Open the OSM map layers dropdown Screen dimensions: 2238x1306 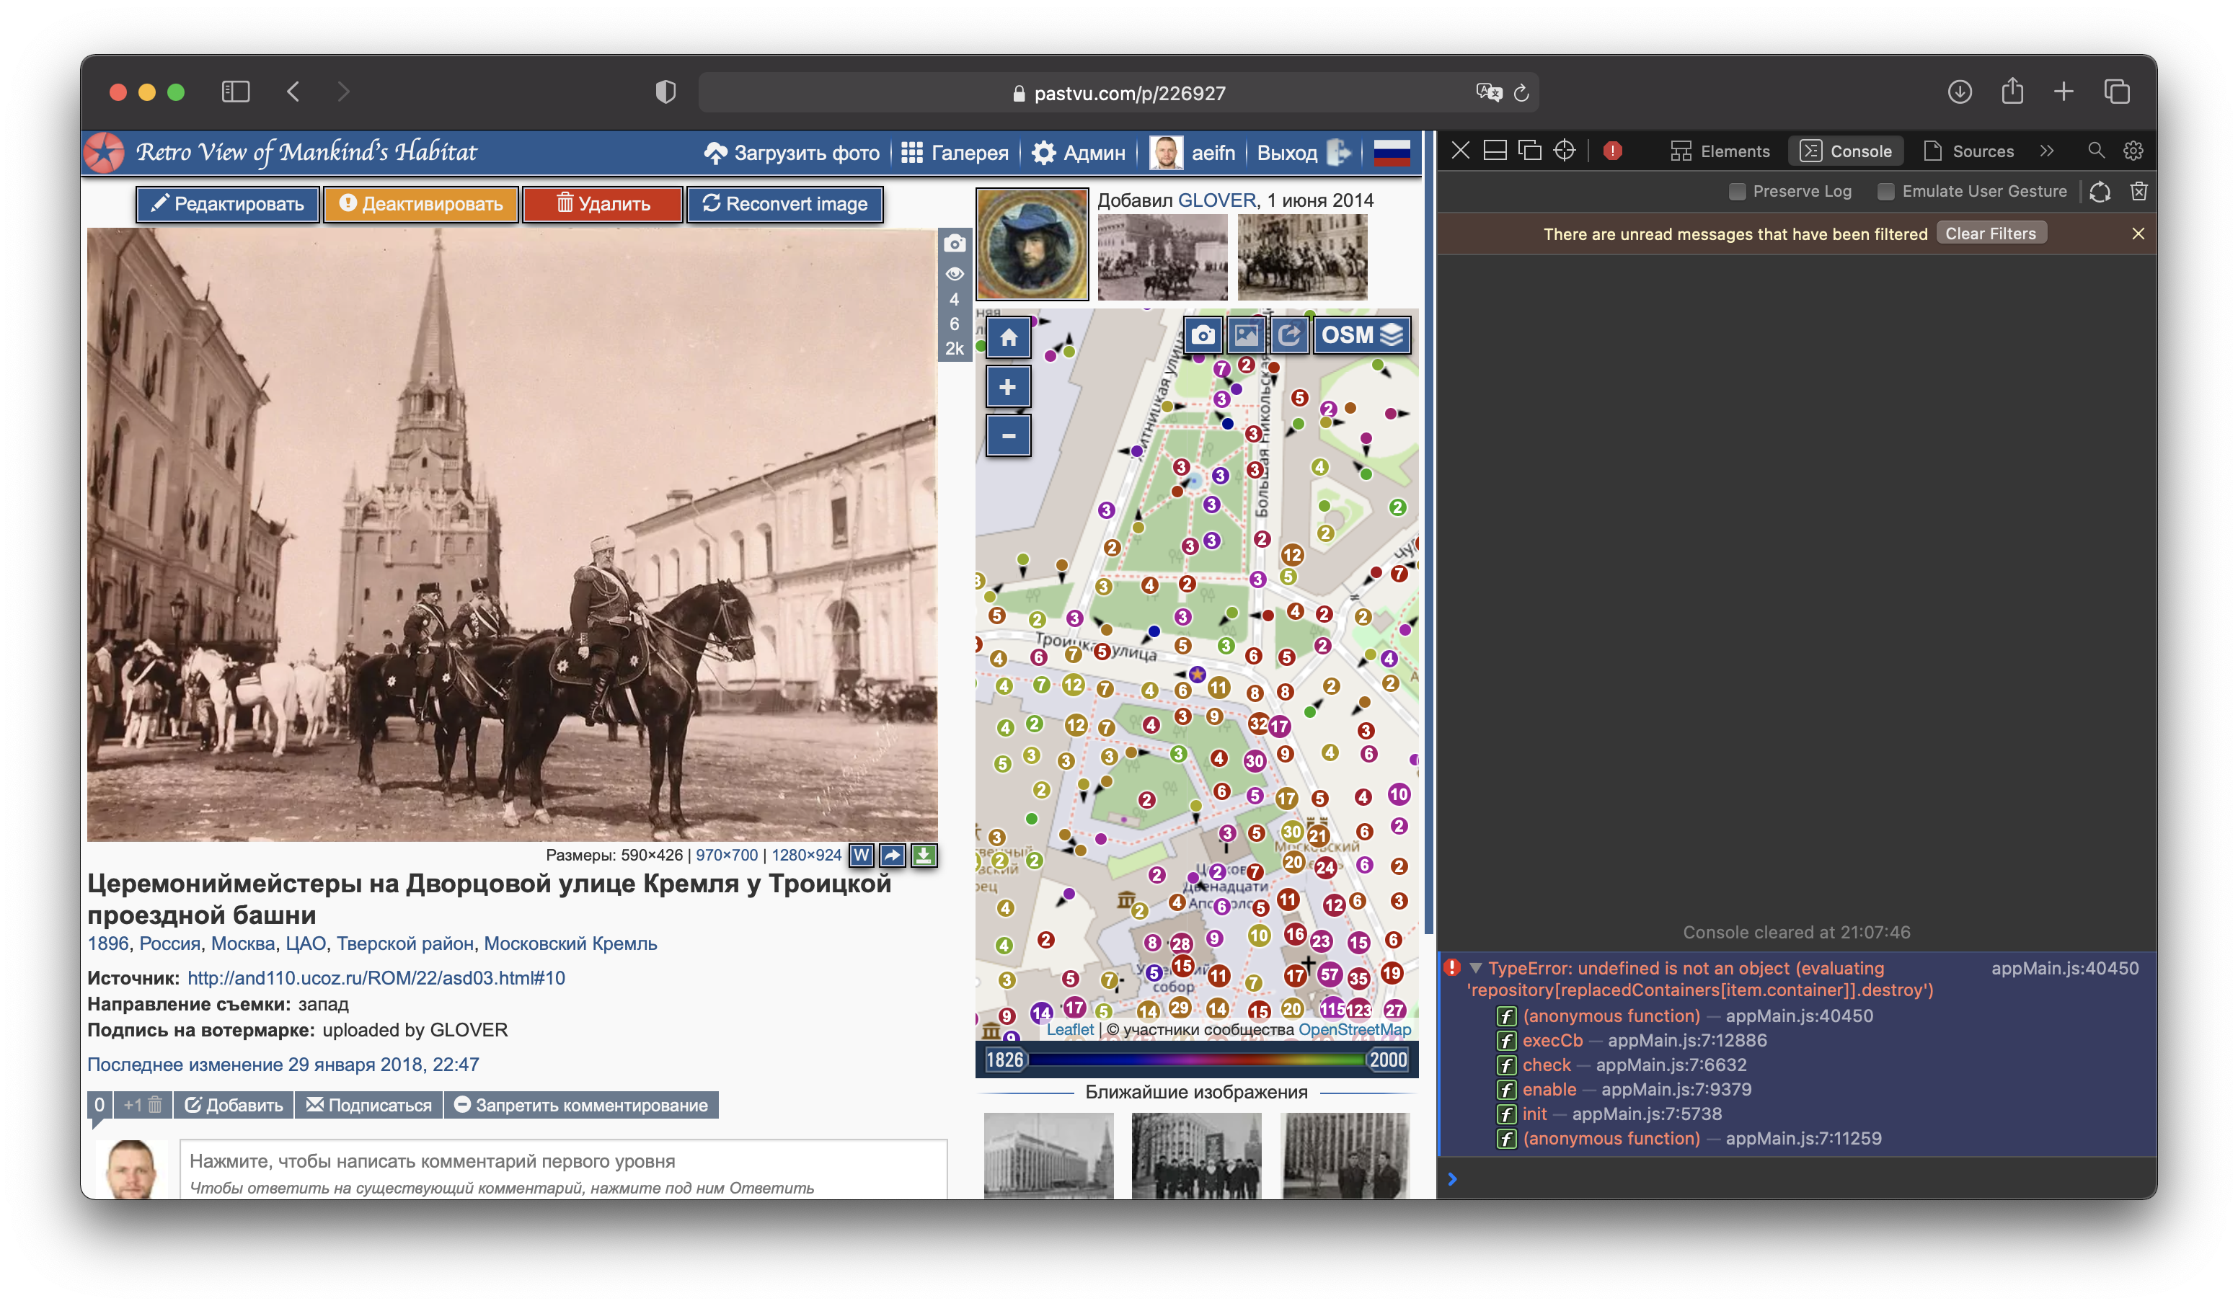tap(1361, 336)
